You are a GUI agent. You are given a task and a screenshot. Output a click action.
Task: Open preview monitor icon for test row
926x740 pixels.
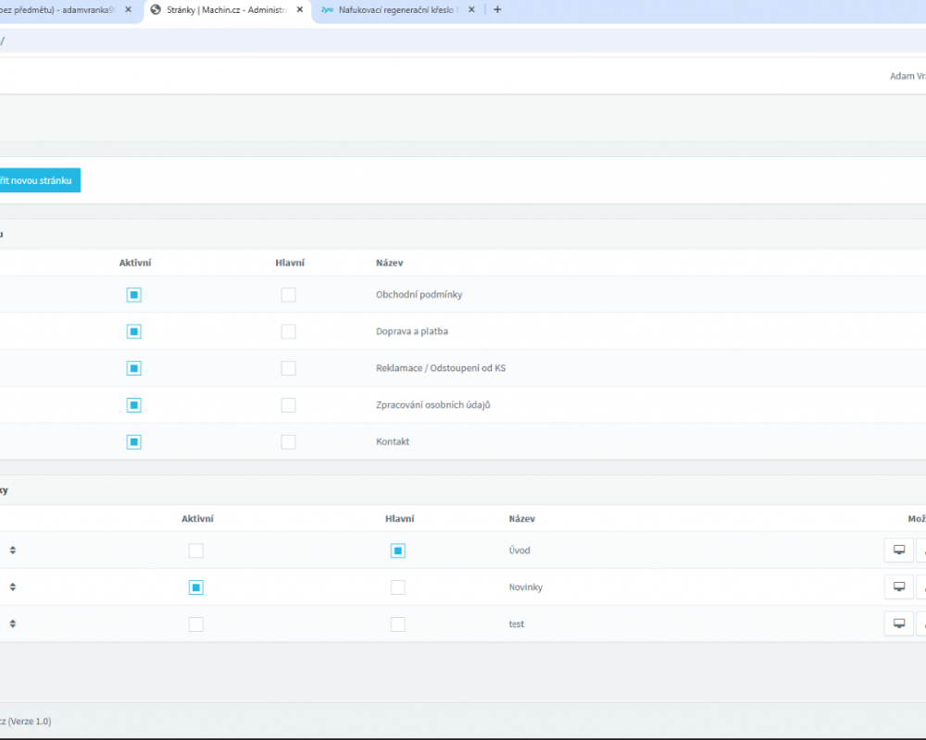point(899,623)
